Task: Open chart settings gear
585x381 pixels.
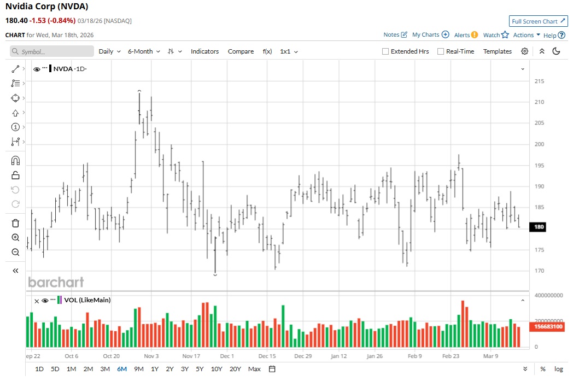Action: pyautogui.click(x=524, y=51)
